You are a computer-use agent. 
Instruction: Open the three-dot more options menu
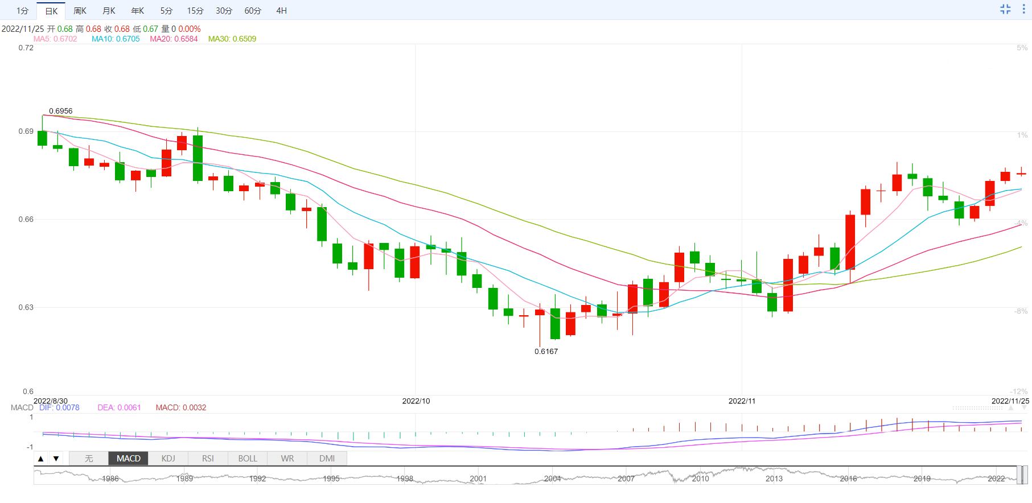click(1023, 9)
